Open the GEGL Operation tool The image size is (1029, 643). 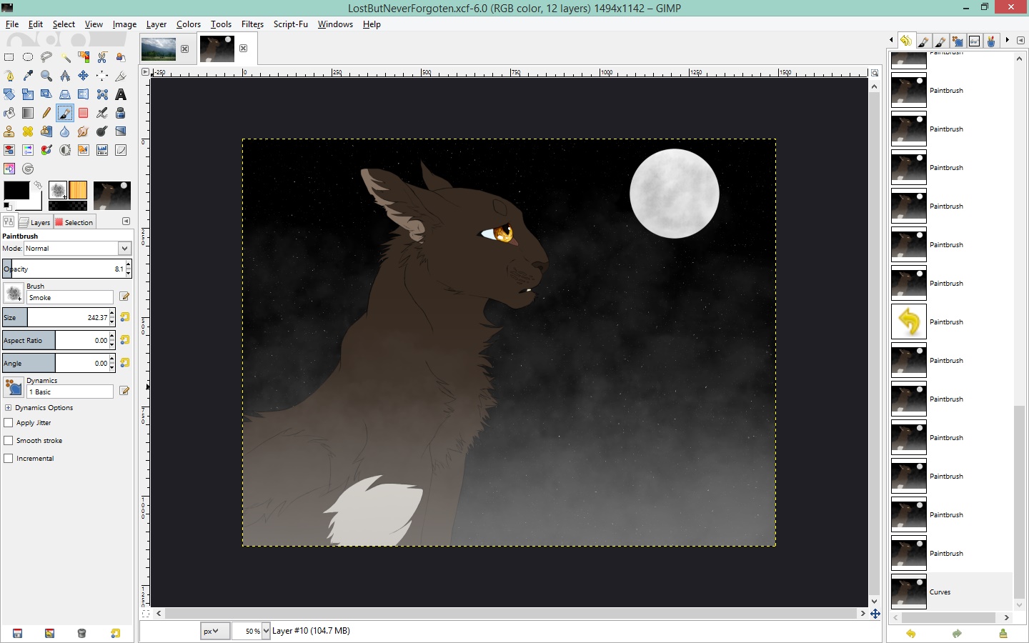(28, 169)
